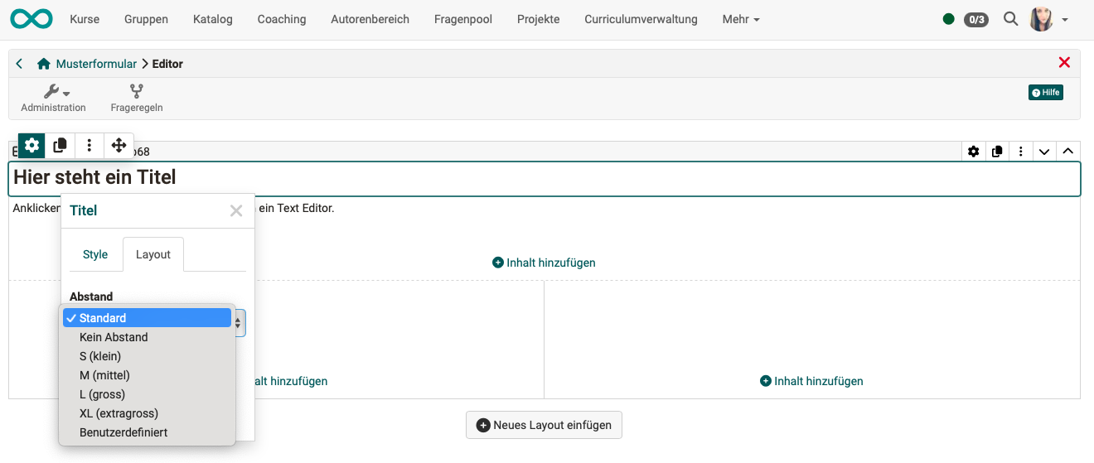Open Katalog in top navigation
This screenshot has width=1094, height=463.
click(212, 19)
